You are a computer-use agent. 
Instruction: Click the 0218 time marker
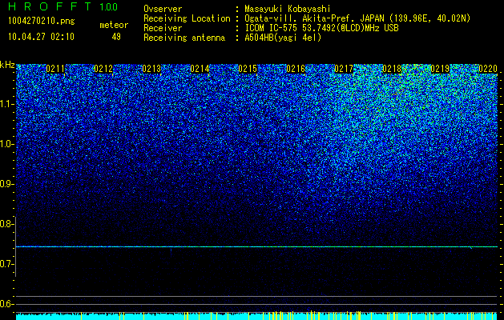[x=392, y=69]
